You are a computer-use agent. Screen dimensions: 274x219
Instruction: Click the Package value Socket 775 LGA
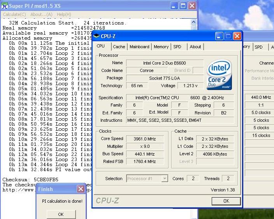coord(165,78)
